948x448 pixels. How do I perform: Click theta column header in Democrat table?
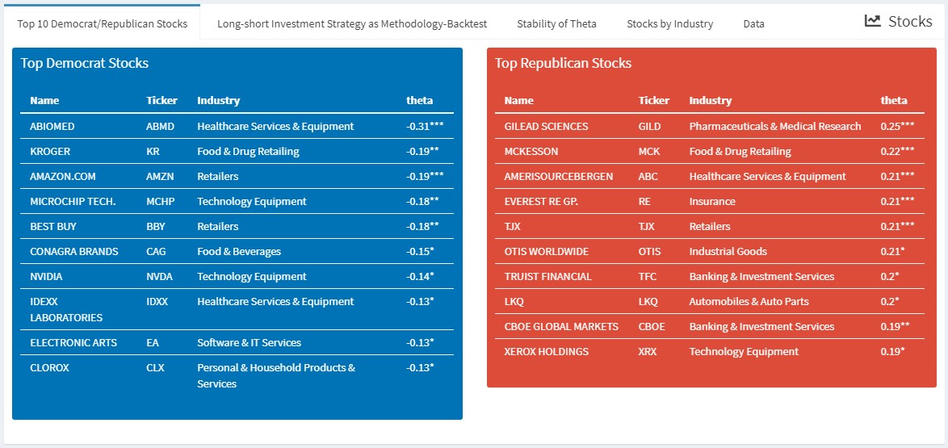coord(419,101)
